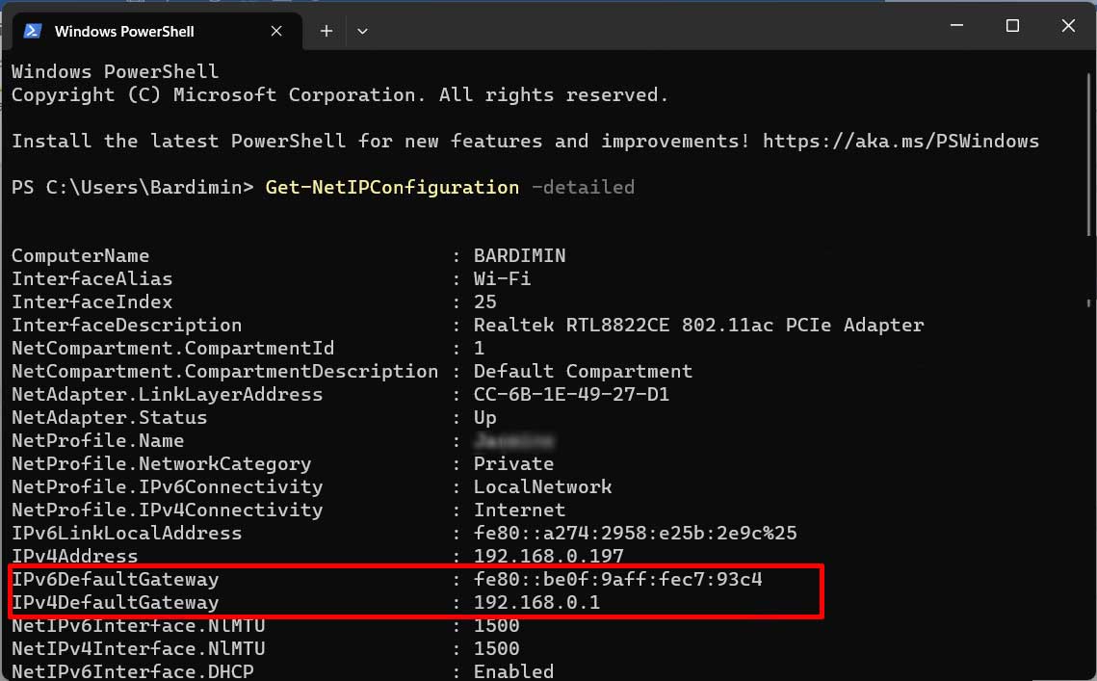Click the blurred NetProfile.Name value

(x=513, y=441)
